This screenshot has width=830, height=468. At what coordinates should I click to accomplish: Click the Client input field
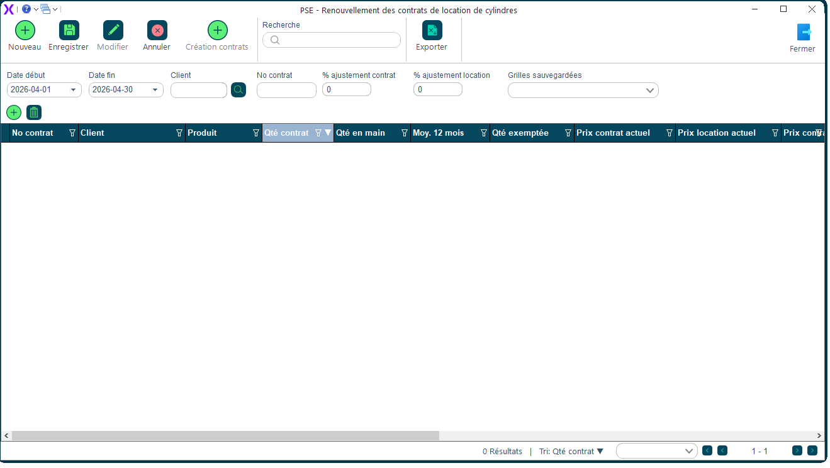coord(199,90)
